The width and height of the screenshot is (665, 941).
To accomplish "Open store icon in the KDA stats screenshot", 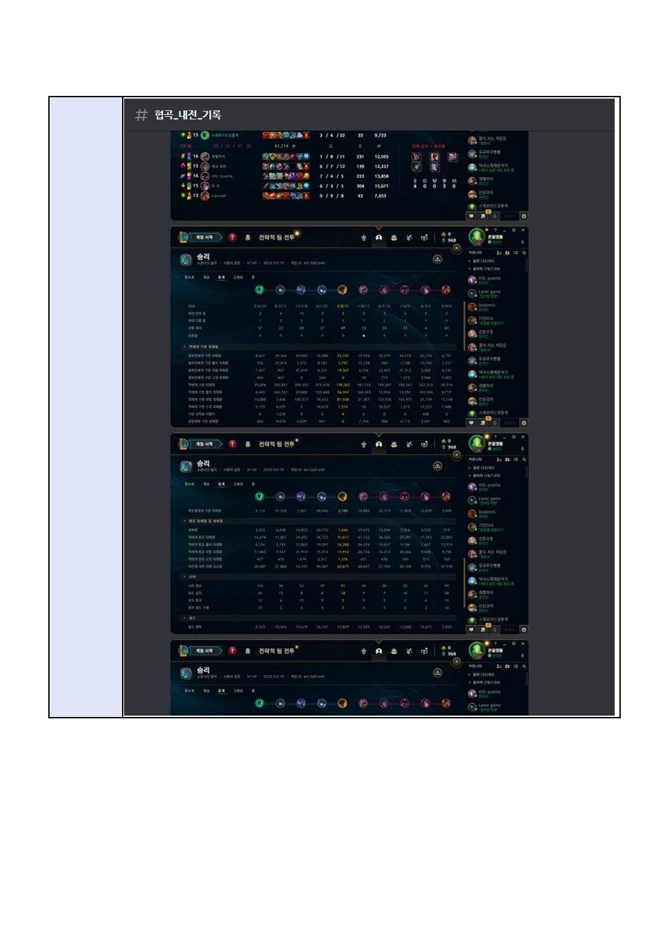I will 424,237.
